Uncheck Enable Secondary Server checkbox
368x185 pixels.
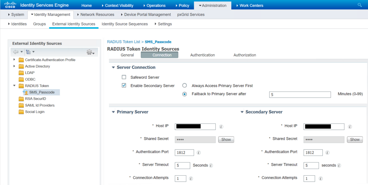pos(124,86)
